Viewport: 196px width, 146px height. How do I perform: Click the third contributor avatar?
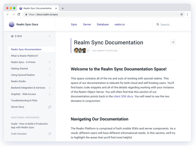point(85,51)
